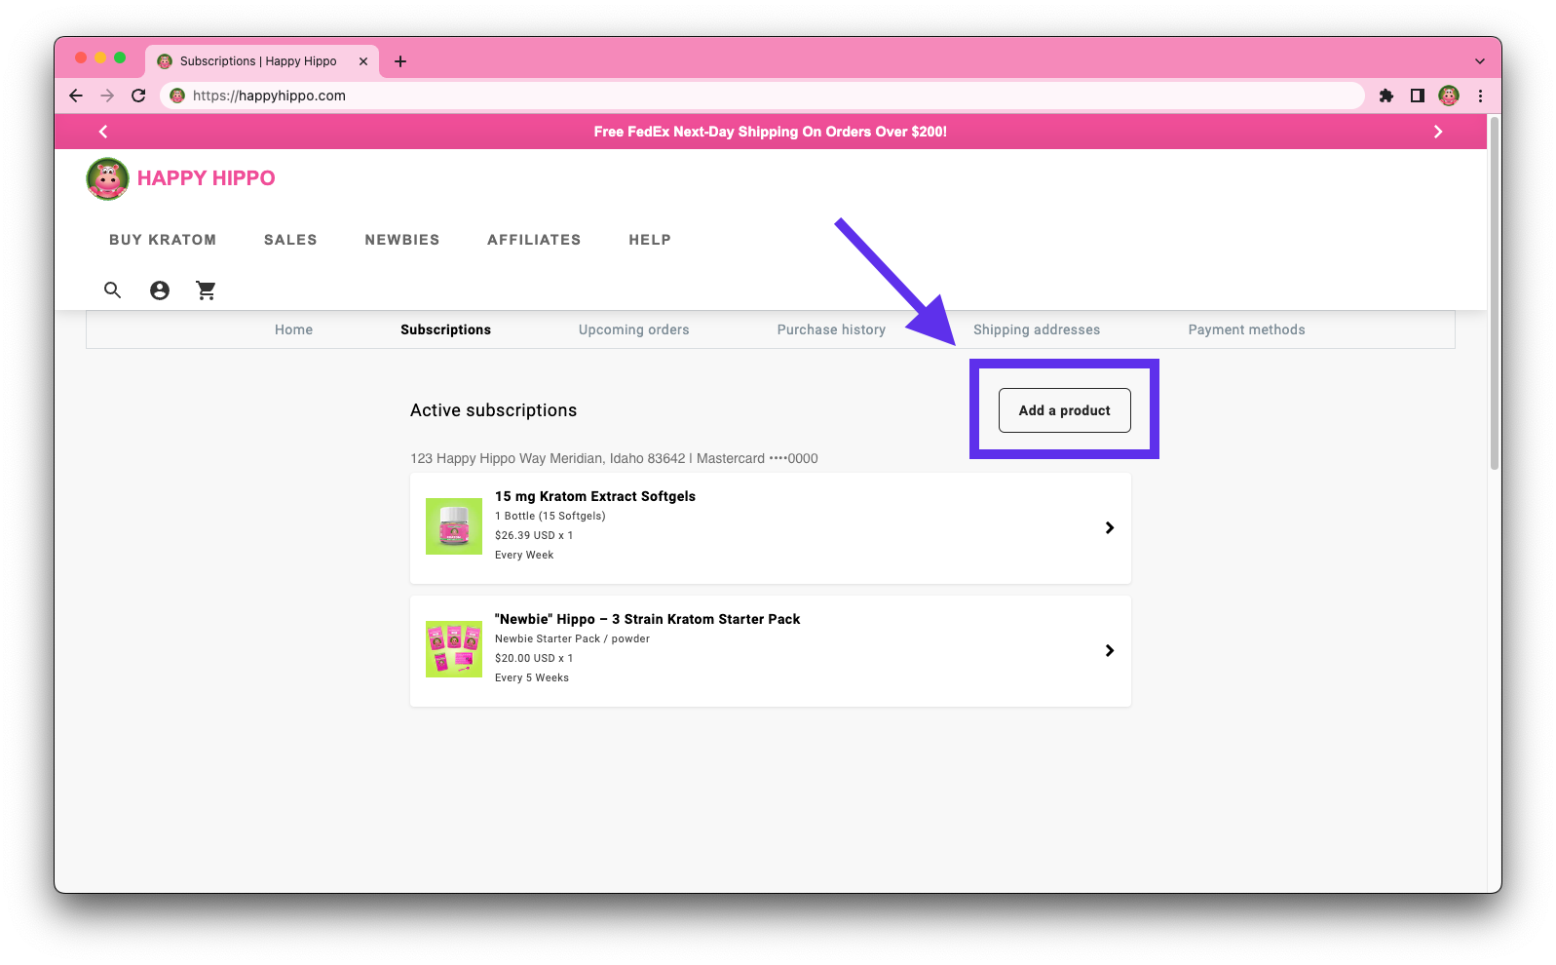Open the shopping cart
Image resolution: width=1556 pixels, height=965 pixels.
206,290
